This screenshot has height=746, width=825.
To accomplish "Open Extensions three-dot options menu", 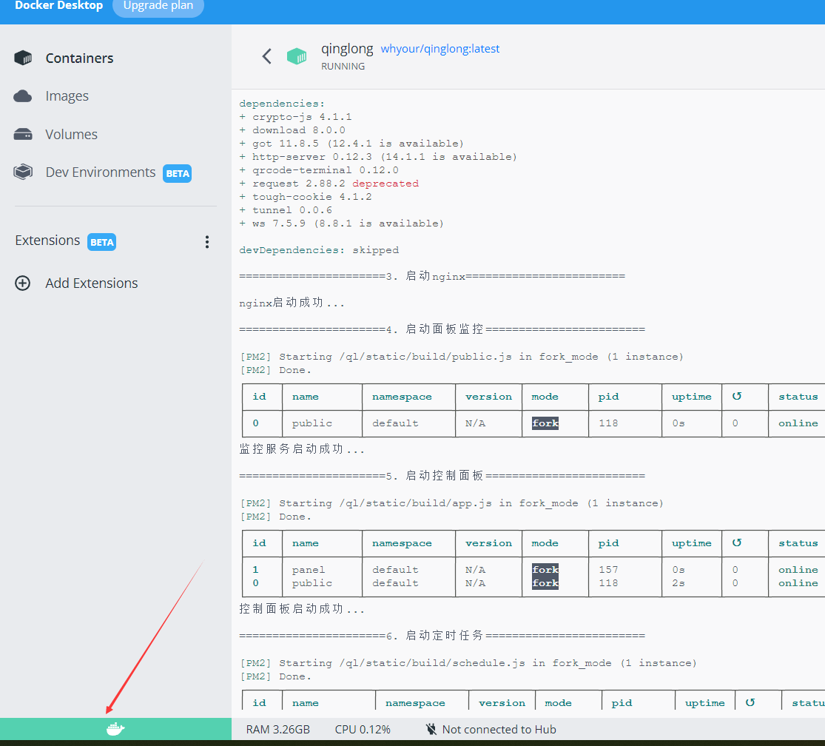I will pos(206,241).
